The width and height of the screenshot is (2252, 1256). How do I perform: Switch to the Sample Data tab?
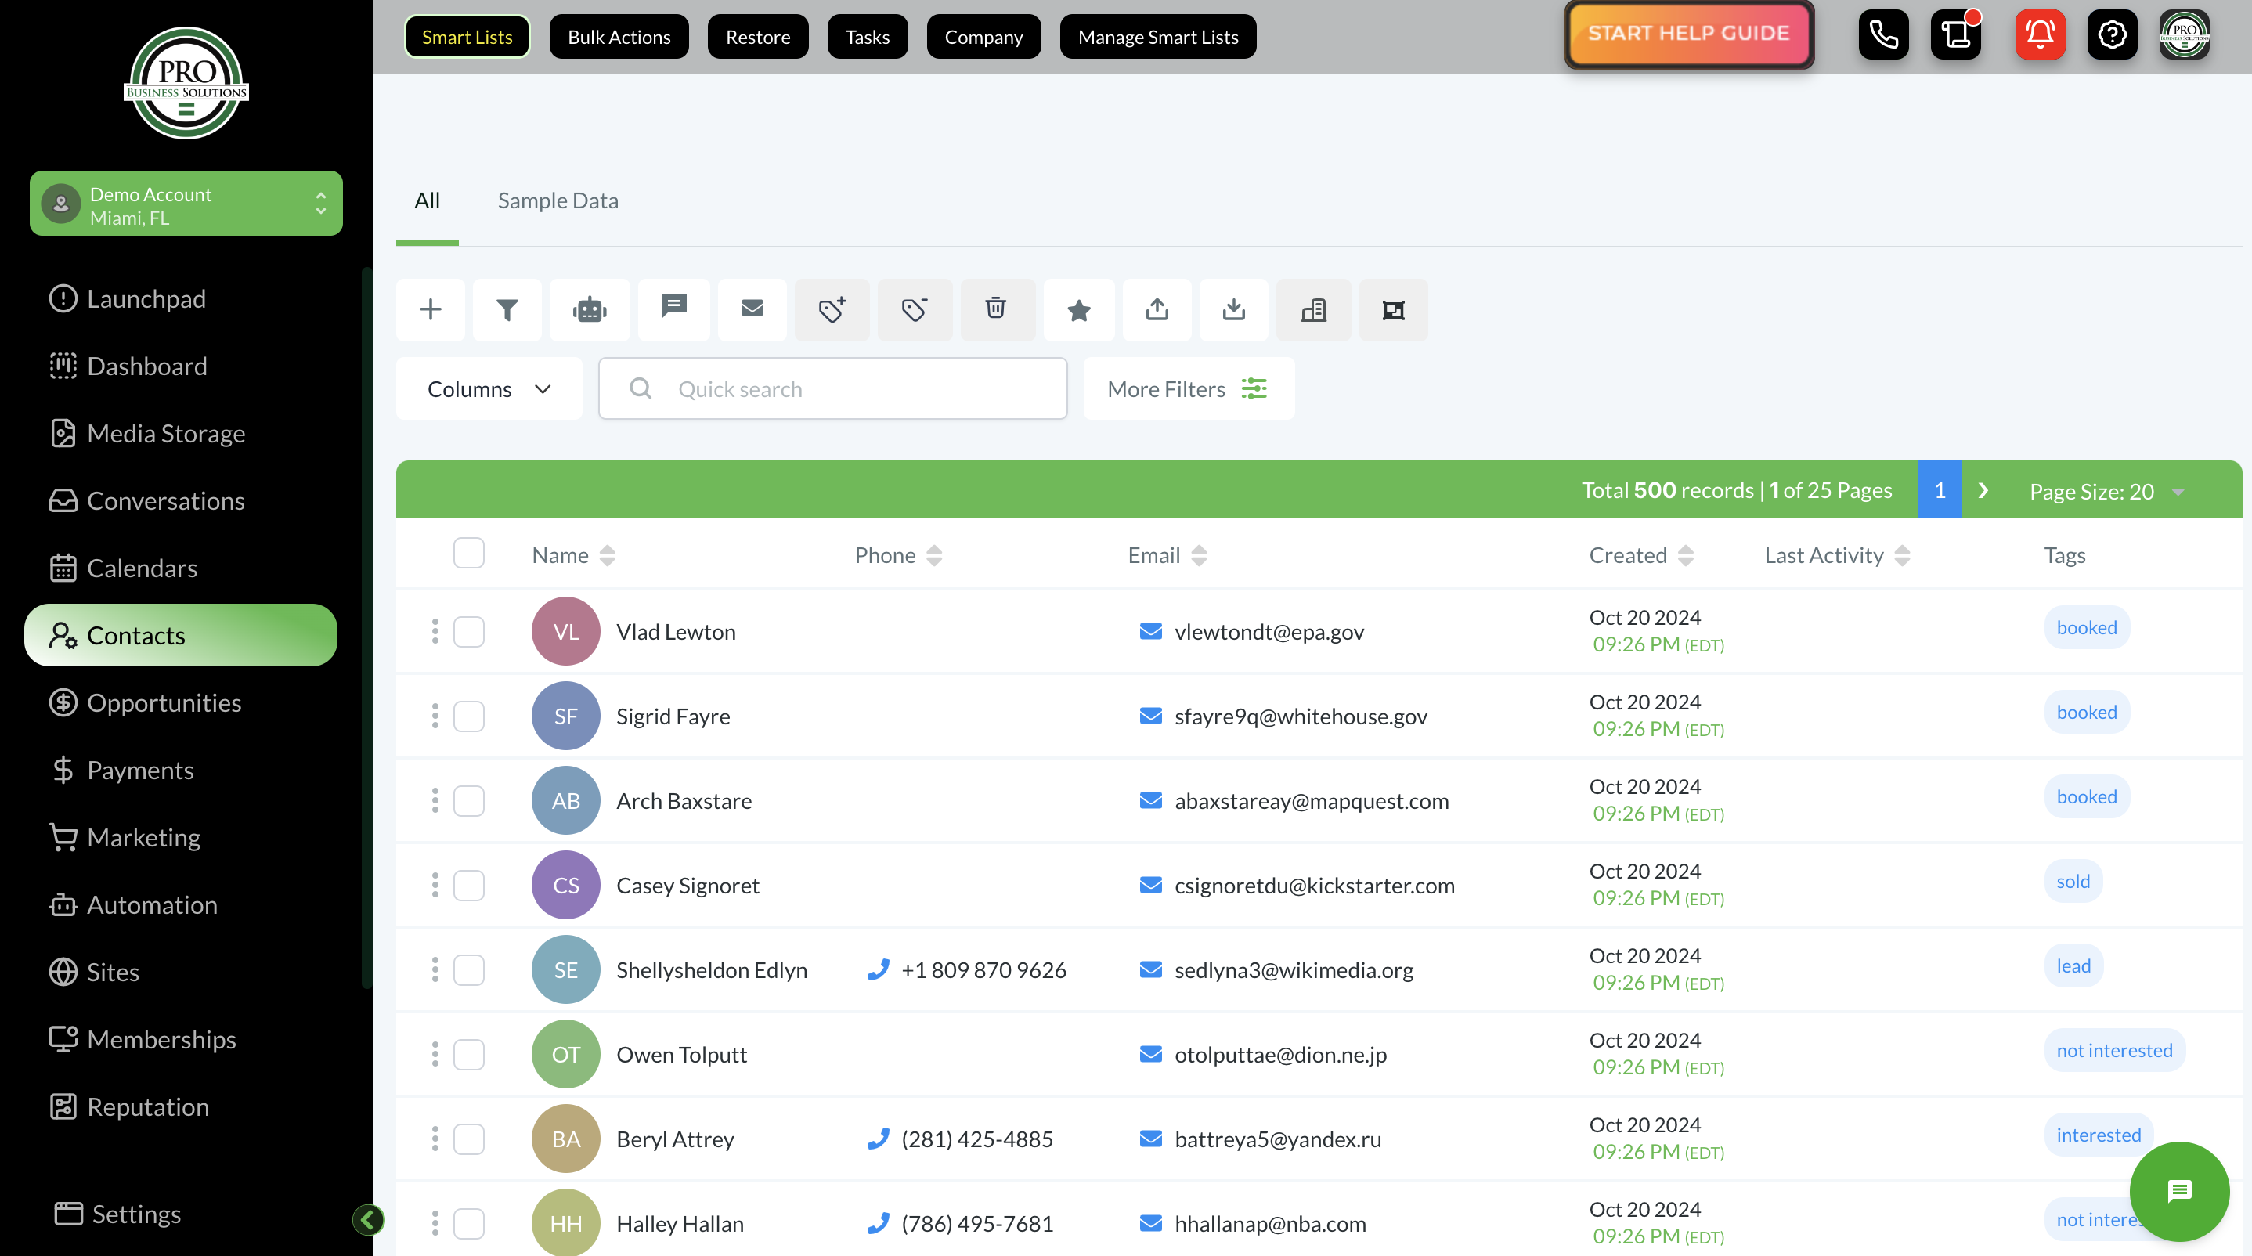[558, 201]
